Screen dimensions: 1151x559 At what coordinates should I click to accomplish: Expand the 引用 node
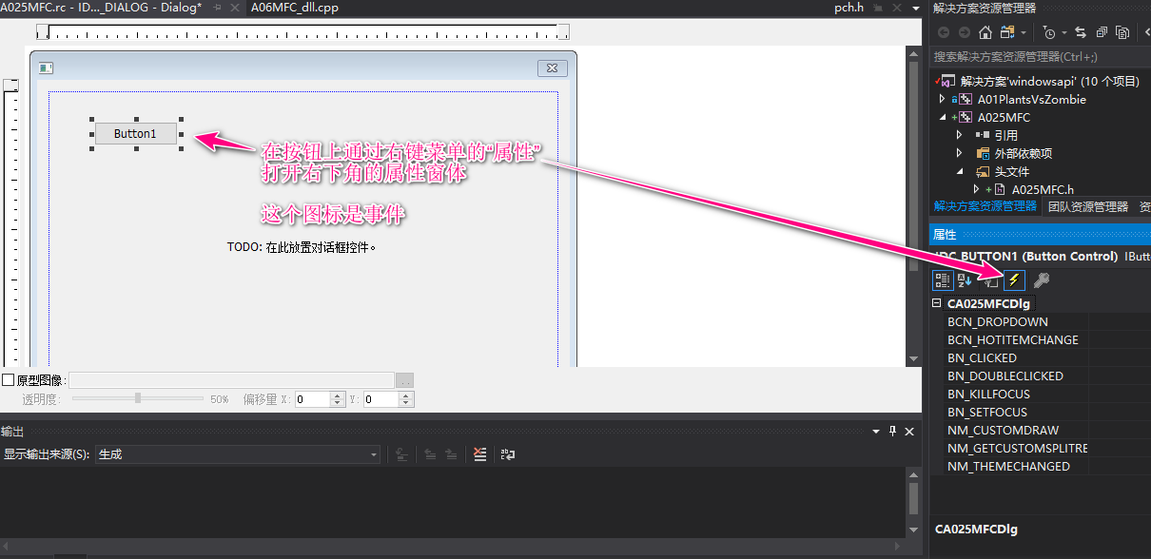(x=959, y=135)
